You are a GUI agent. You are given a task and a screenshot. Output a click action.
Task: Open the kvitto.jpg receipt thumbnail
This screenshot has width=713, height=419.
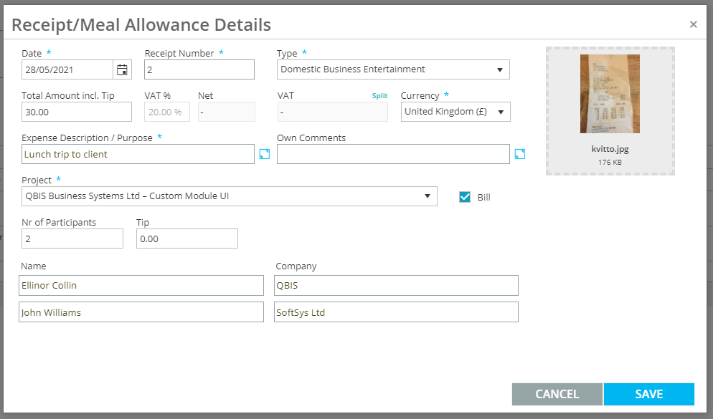(x=610, y=94)
